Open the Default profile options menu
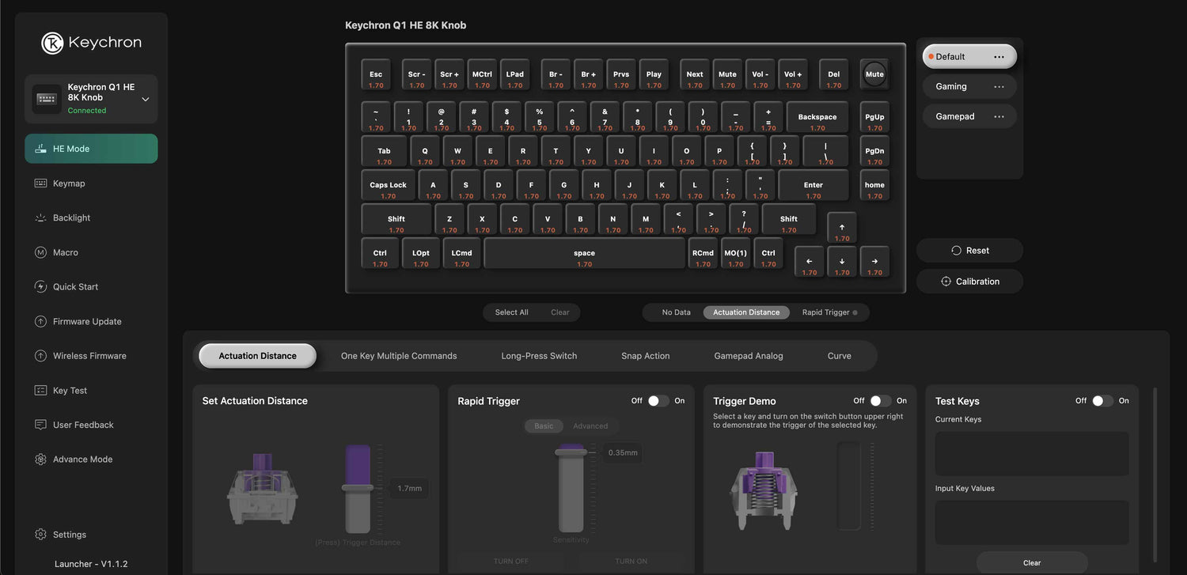This screenshot has height=575, width=1187. [x=999, y=57]
